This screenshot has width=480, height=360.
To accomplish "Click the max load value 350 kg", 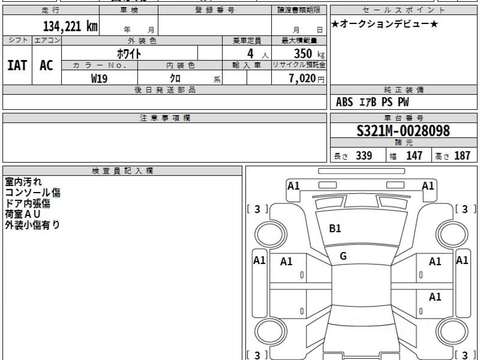I will [x=309, y=54].
